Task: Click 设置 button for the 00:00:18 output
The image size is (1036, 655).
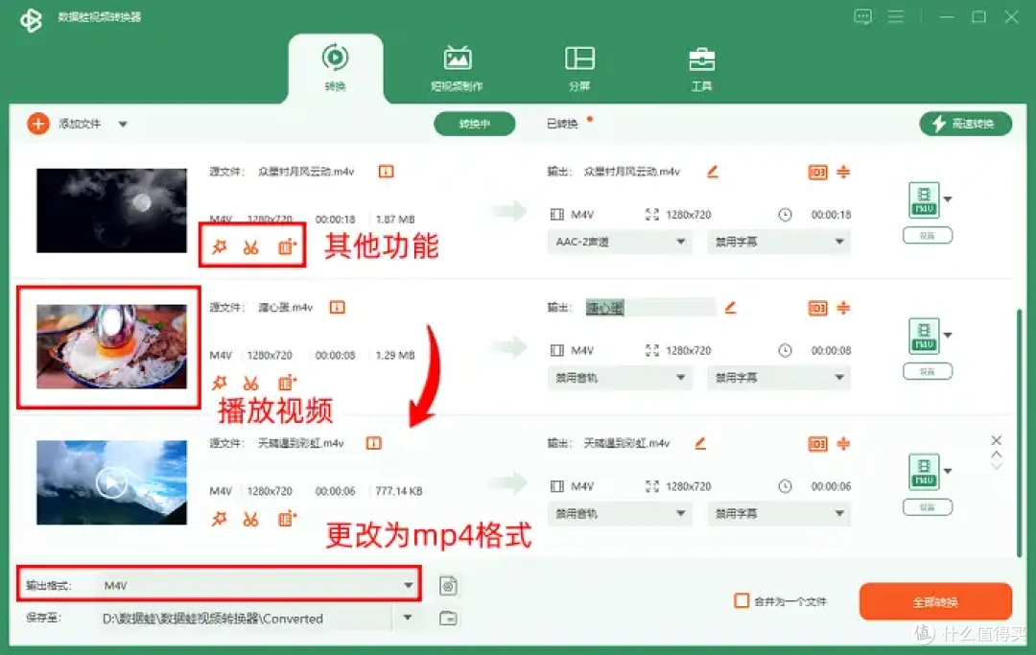Action: [x=928, y=236]
